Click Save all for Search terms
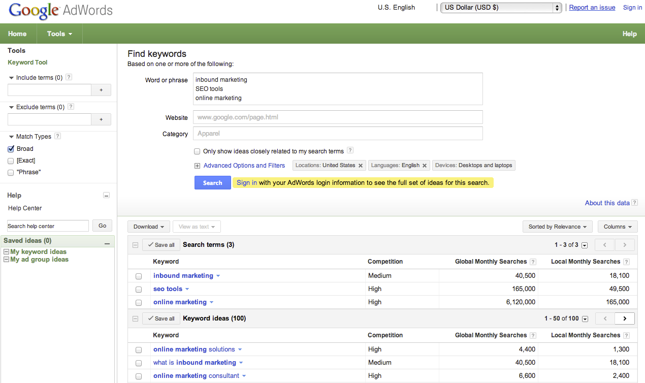The width and height of the screenshot is (645, 383). [x=160, y=245]
